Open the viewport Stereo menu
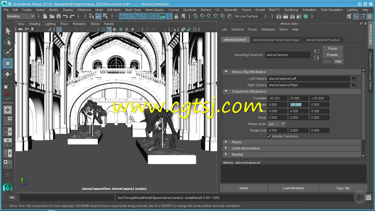The height and width of the screenshot is (211, 375). pyautogui.click(x=95, y=24)
